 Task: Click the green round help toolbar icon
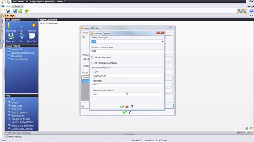[27, 11]
